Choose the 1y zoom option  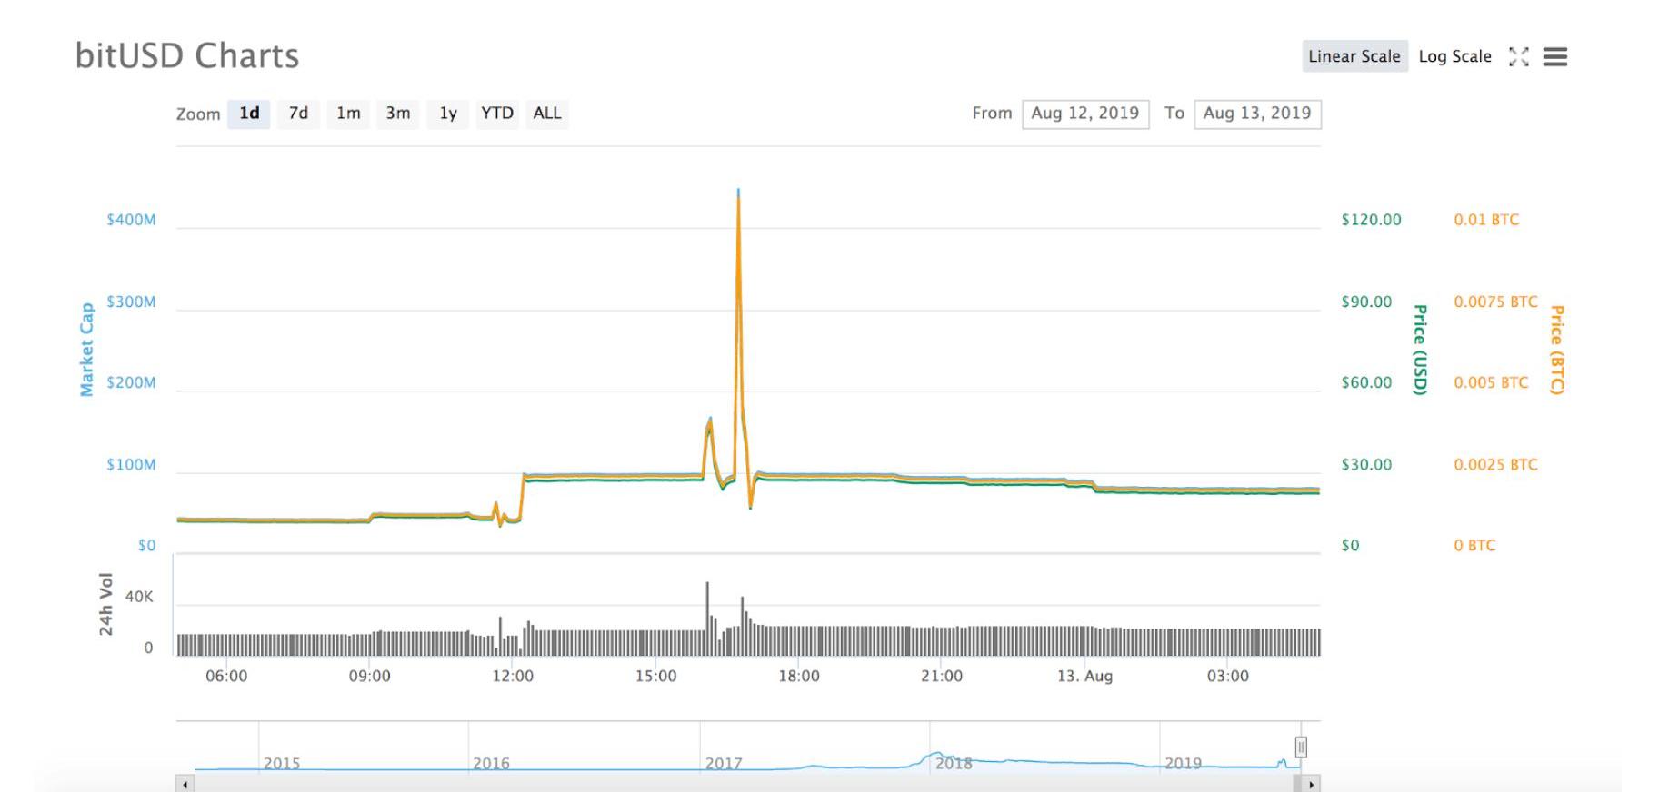[448, 114]
